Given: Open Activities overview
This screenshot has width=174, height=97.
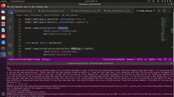Looking at the screenshot, I should point(4,1).
